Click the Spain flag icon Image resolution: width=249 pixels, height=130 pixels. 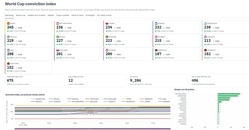click(8, 23)
